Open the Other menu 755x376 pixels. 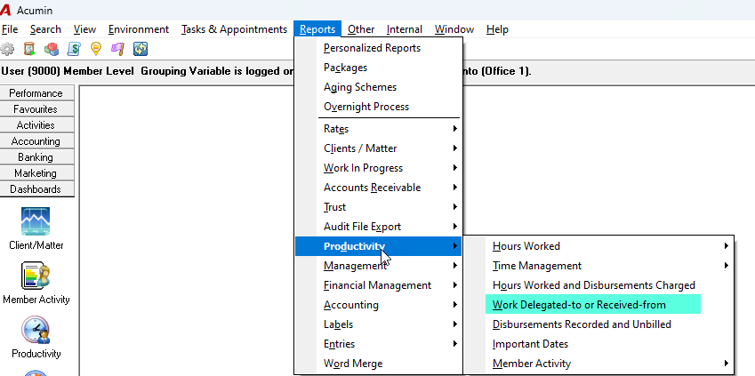(x=361, y=29)
